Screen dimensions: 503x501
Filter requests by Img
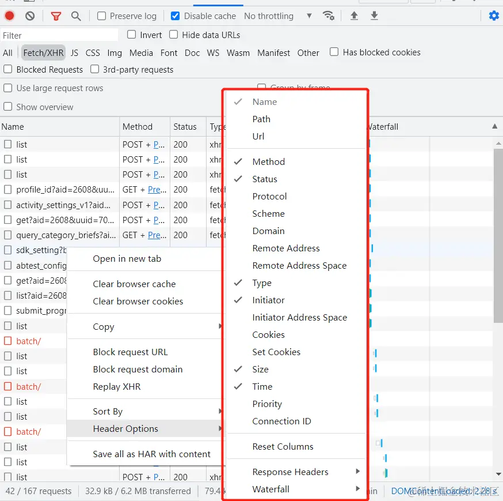115,52
